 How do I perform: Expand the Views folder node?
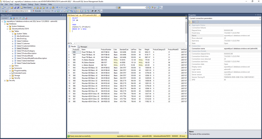(x=10, y=66)
